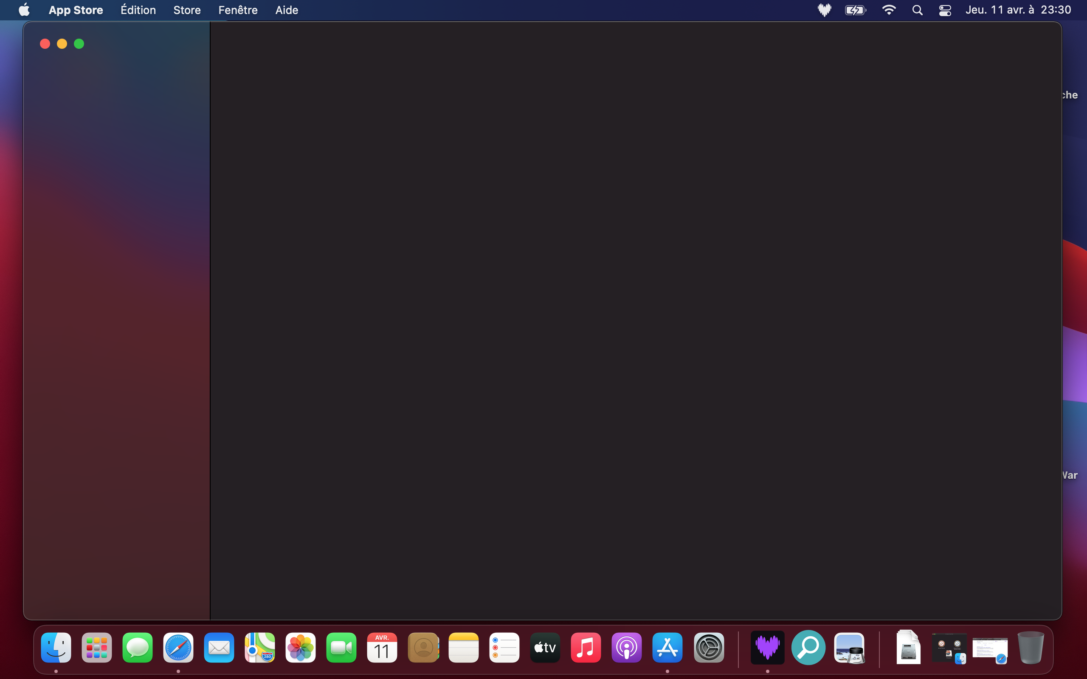This screenshot has height=679, width=1087.
Task: Open Control Center in menu bar
Action: tap(945, 10)
